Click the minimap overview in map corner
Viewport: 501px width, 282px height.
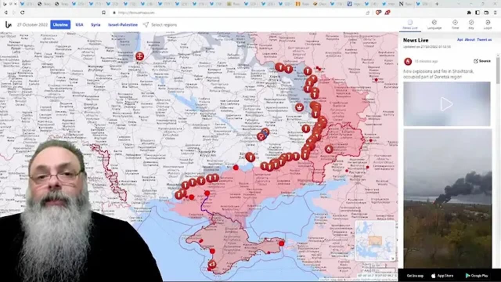pos(375,240)
